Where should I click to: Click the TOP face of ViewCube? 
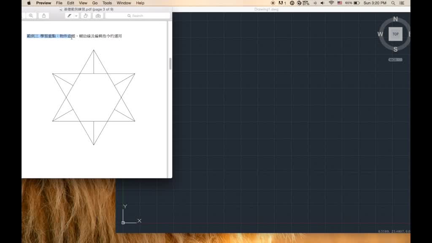pyautogui.click(x=395, y=34)
